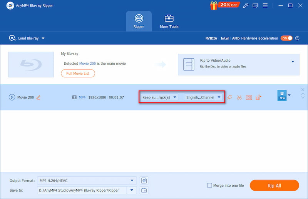Click the Full Movie List button
The image size is (308, 199).
[x=78, y=73]
